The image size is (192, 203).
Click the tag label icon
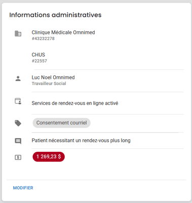point(18,123)
